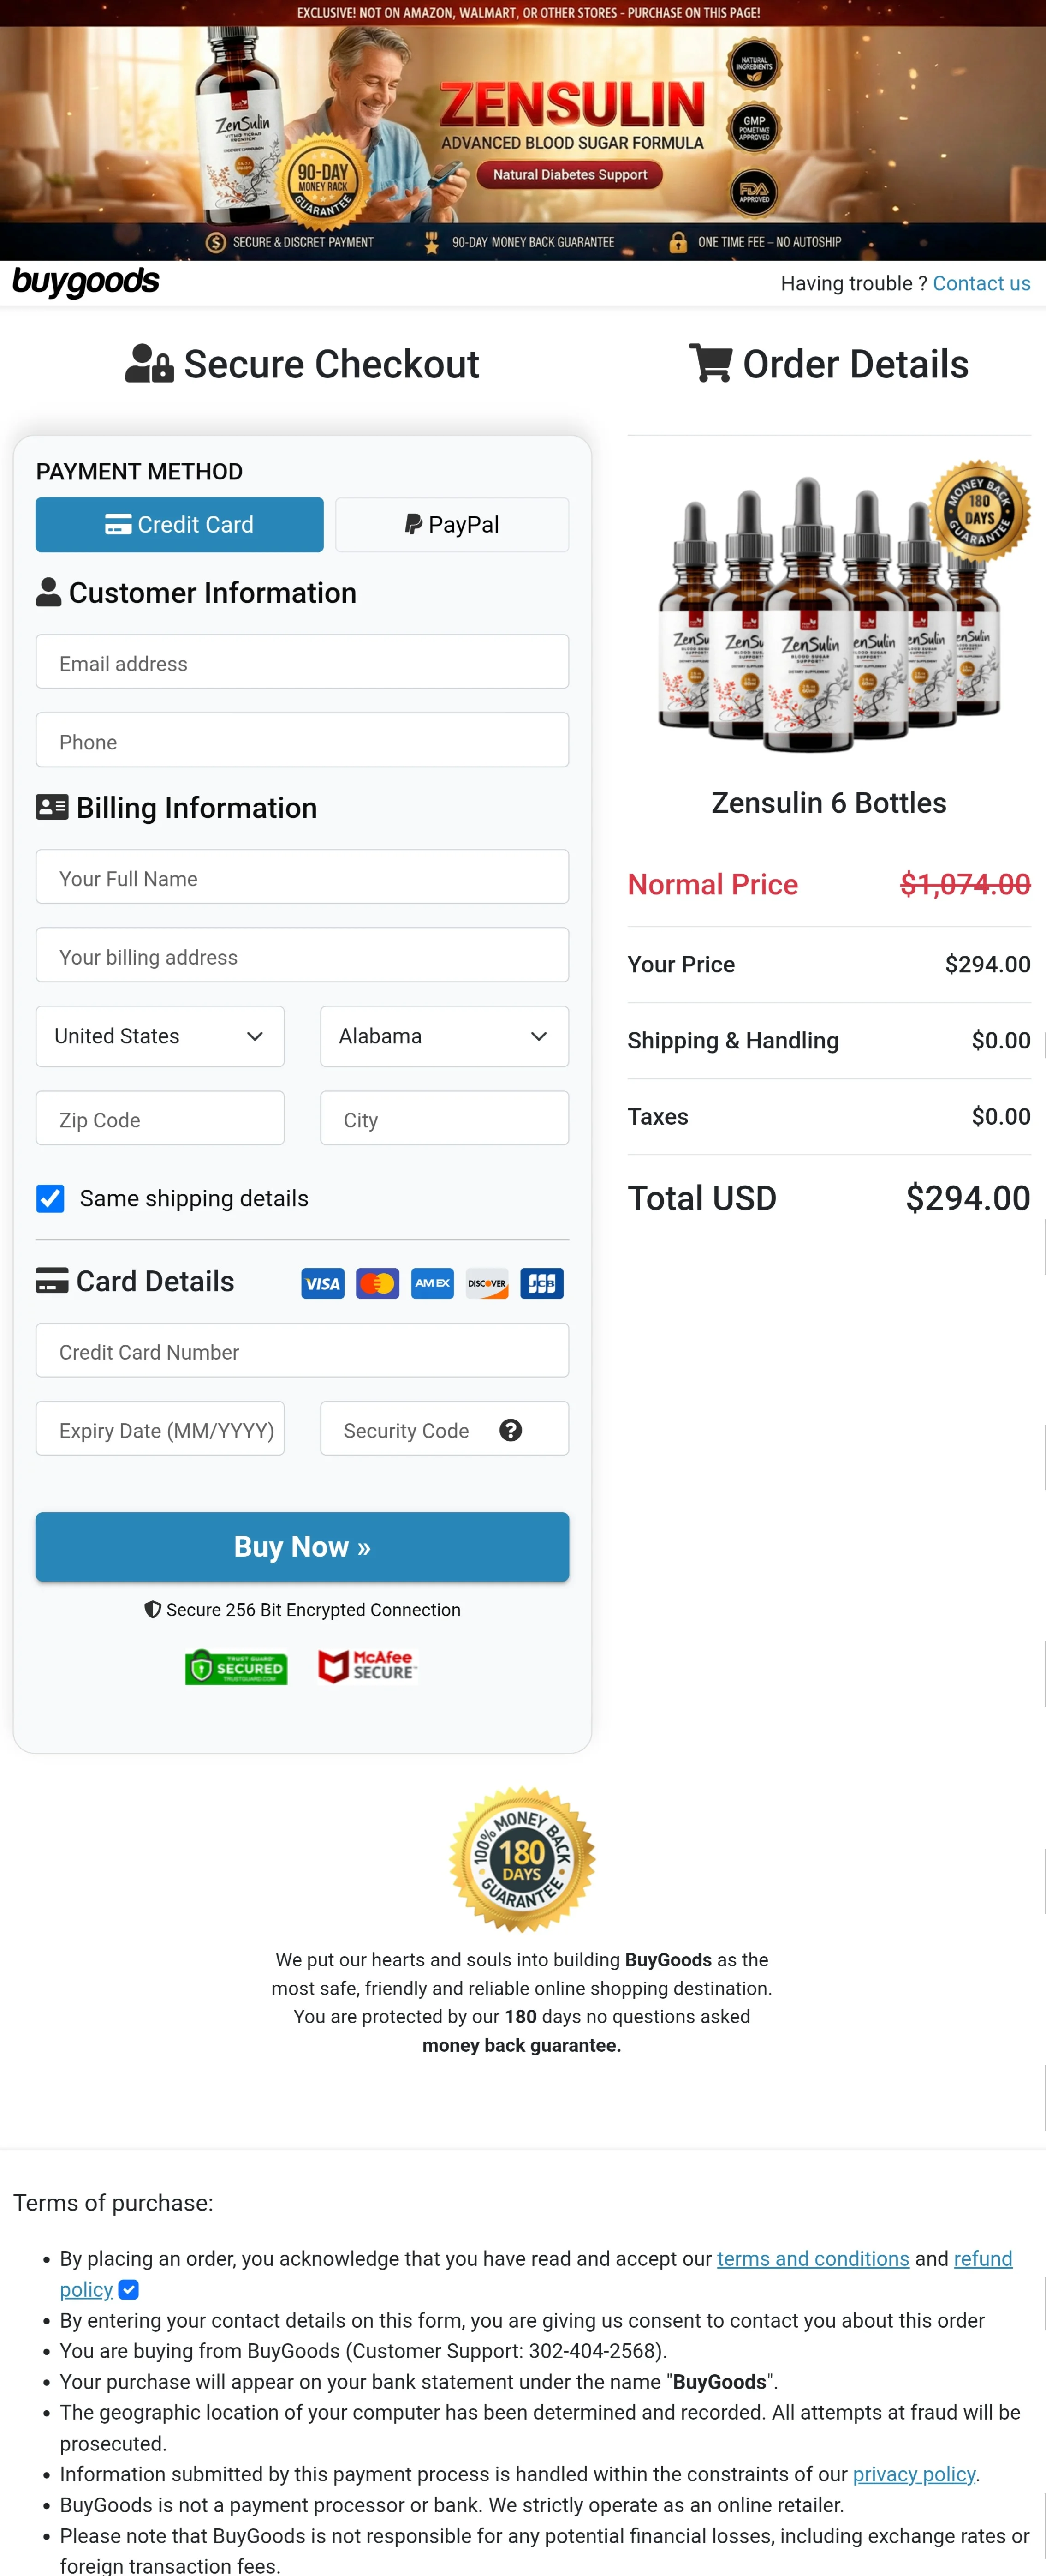Click the McAfee Secure badge
The image size is (1046, 2576).
367,1666
